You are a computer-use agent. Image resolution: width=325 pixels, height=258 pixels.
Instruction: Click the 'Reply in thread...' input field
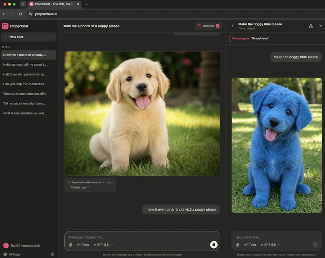pyautogui.click(x=277, y=237)
